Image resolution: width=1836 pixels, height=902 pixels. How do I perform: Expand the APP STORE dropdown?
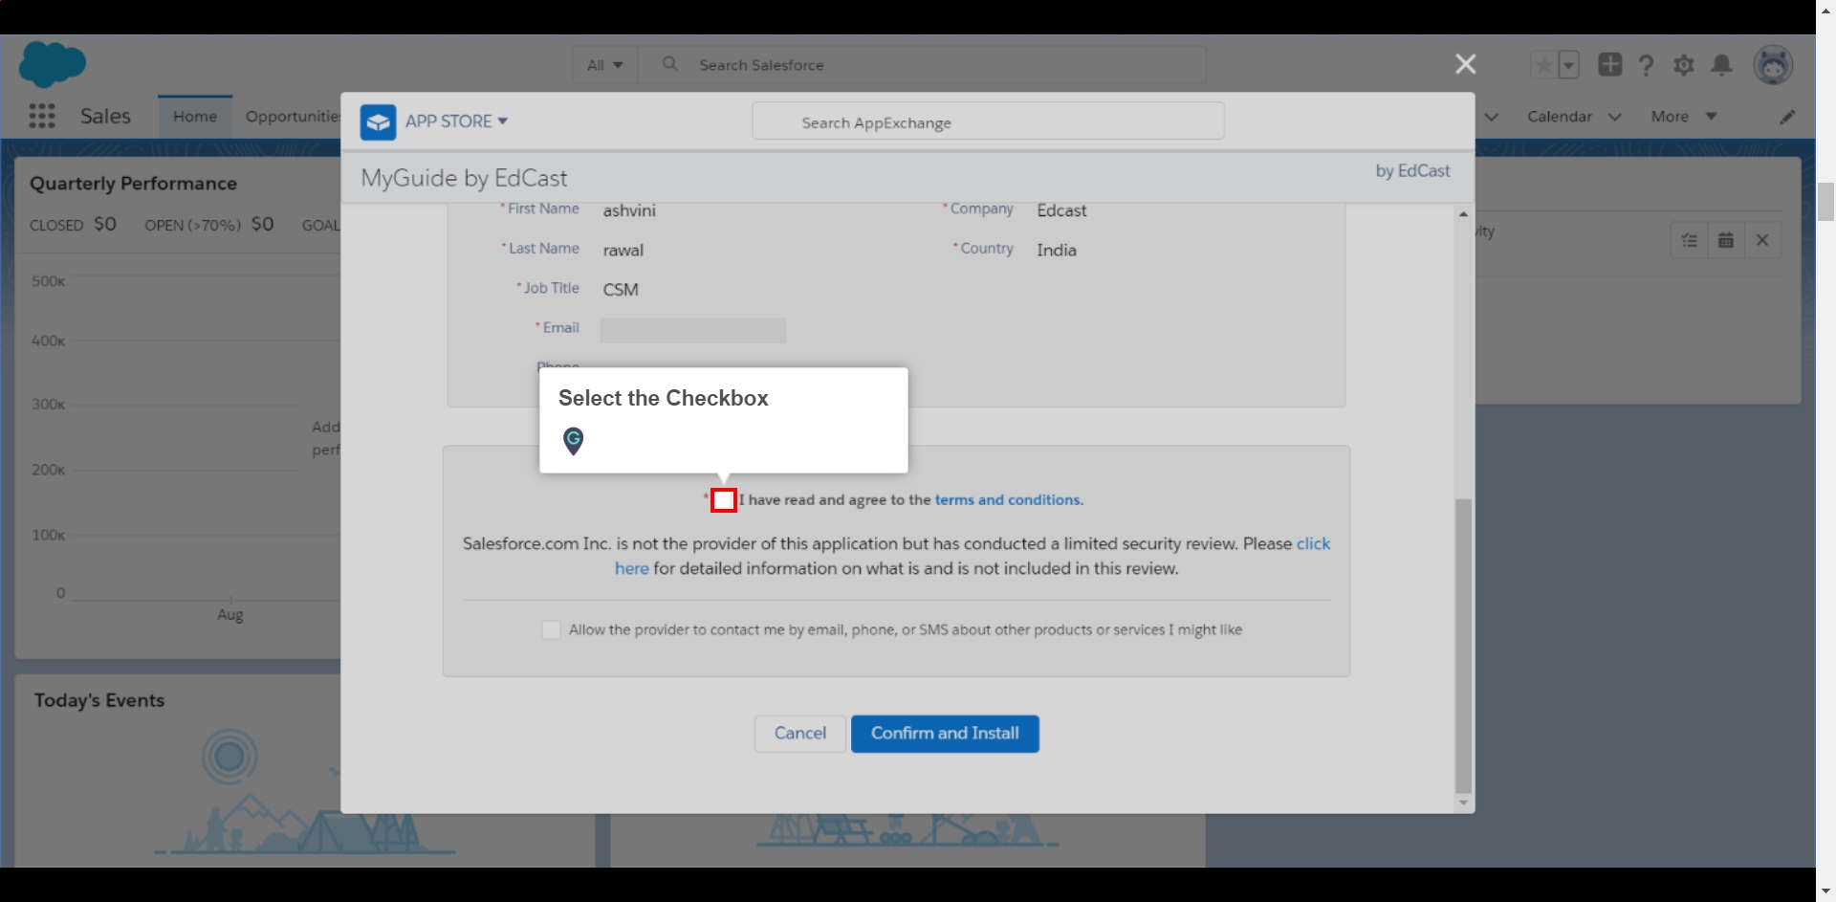[502, 121]
